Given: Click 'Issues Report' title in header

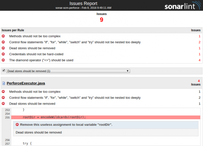Looking at the screenshot, I should 83,4.
